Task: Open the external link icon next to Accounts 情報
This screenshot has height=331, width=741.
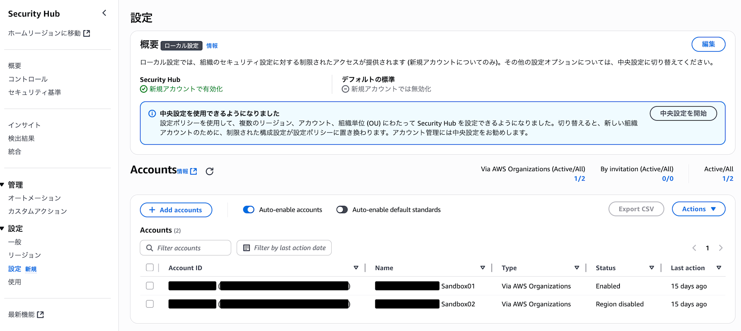Action: pyautogui.click(x=193, y=171)
